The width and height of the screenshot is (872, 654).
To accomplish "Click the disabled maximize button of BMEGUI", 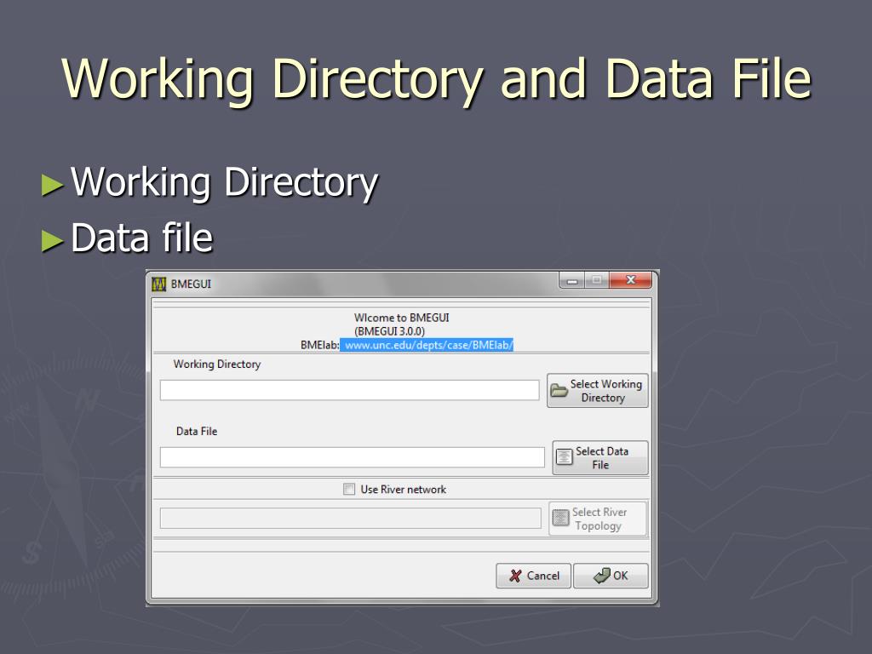I will (x=596, y=279).
